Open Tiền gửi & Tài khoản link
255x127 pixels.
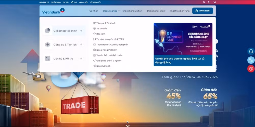(106, 23)
